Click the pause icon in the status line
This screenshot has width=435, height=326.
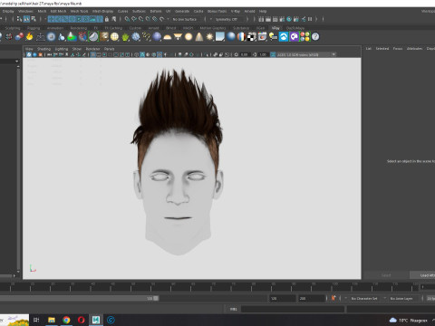pyautogui.click(x=310, y=19)
